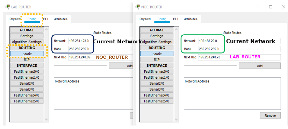Click Network Address list in LAB_ROUTER

(93, 94)
